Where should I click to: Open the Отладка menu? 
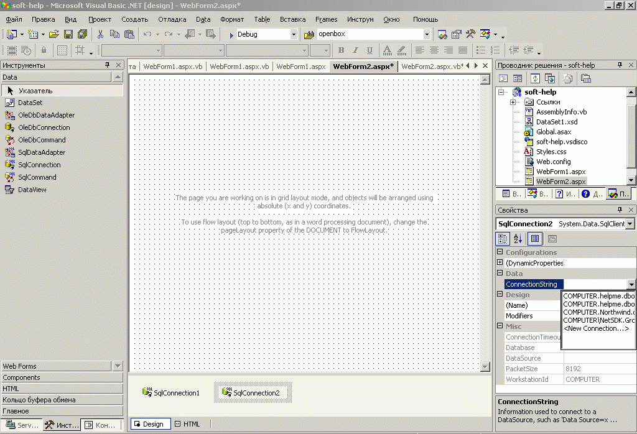[172, 19]
